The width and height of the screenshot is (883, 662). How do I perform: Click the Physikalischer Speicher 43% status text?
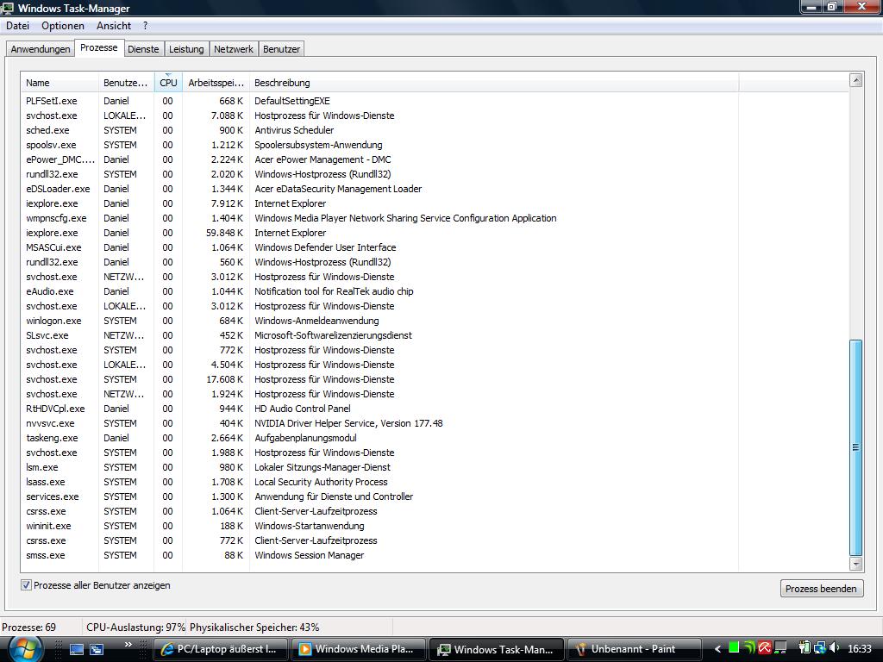(254, 628)
